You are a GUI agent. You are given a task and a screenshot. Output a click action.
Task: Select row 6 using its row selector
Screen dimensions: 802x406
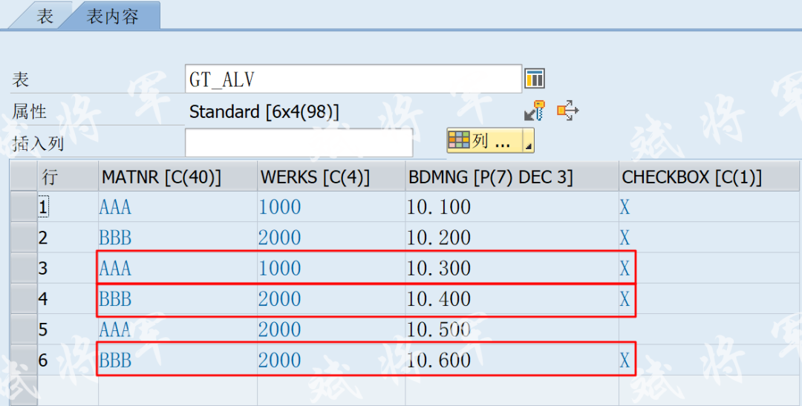pos(24,361)
